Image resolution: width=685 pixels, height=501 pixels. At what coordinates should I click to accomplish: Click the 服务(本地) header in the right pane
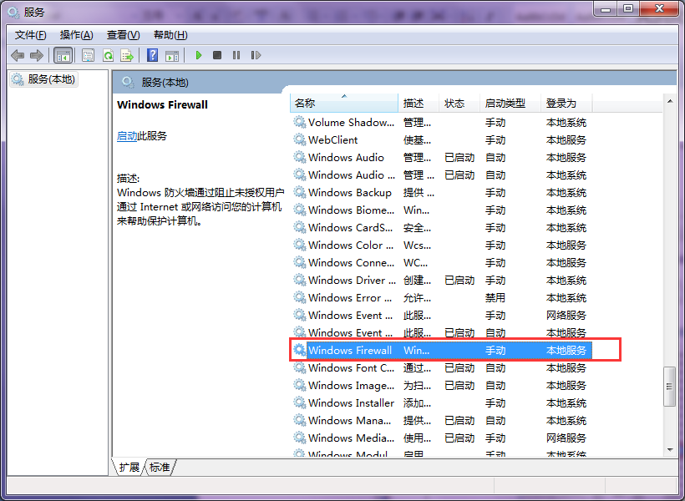coord(165,82)
